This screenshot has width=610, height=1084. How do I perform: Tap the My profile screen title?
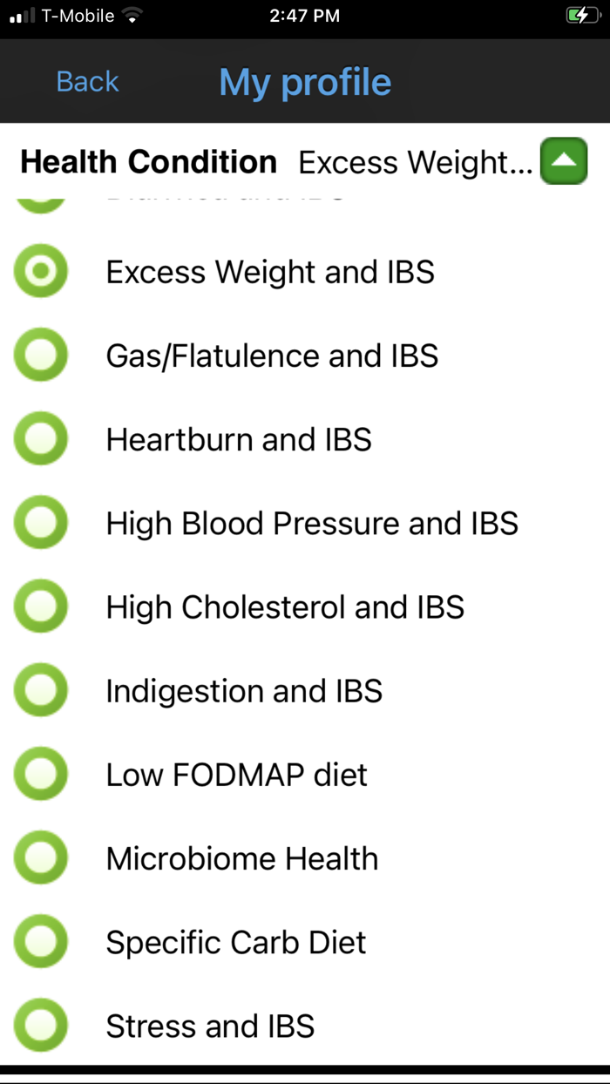pos(305,81)
